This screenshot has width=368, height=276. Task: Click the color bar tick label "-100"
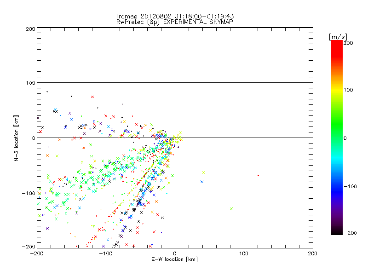click(351, 186)
